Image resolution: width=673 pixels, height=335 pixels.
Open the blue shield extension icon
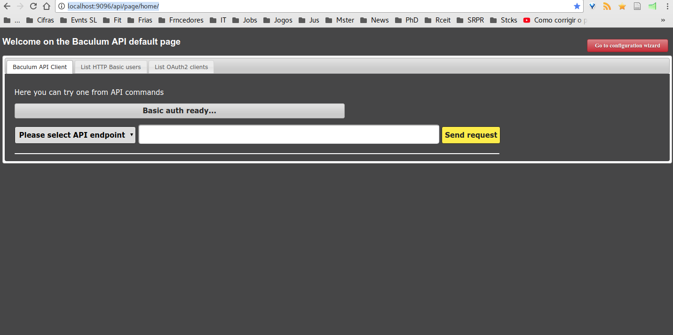[x=593, y=7]
